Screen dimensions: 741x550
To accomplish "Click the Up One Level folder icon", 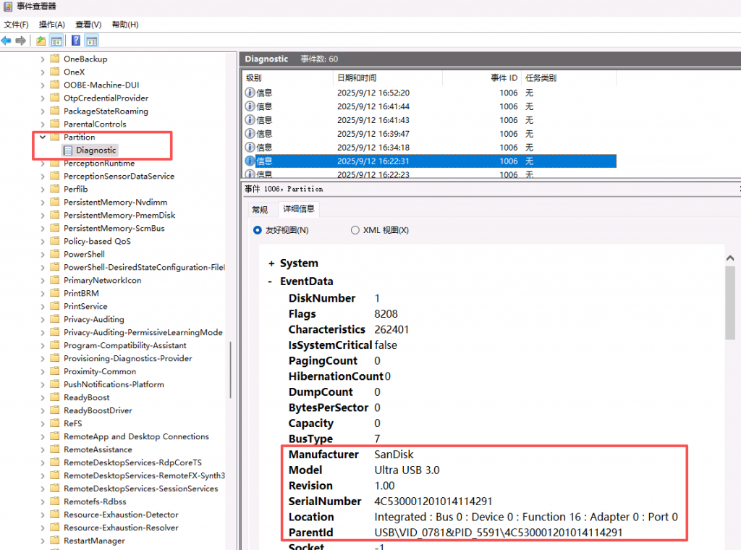I will coord(41,41).
